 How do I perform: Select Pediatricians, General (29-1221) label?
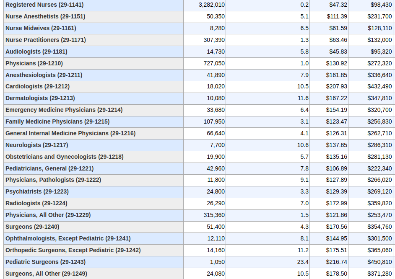point(49,168)
